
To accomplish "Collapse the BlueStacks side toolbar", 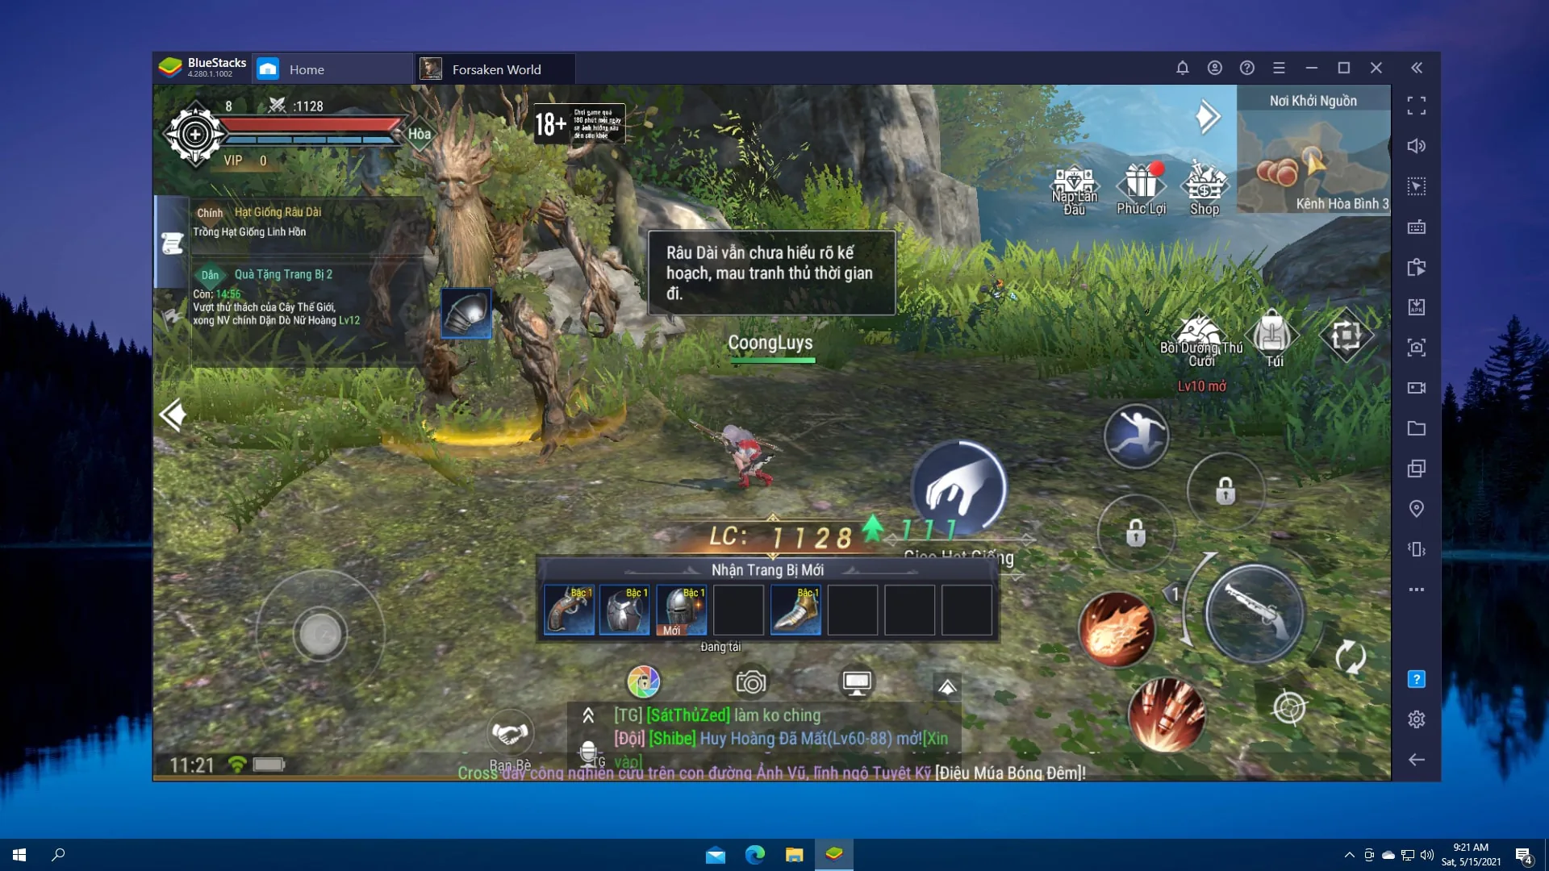I will pyautogui.click(x=1416, y=68).
